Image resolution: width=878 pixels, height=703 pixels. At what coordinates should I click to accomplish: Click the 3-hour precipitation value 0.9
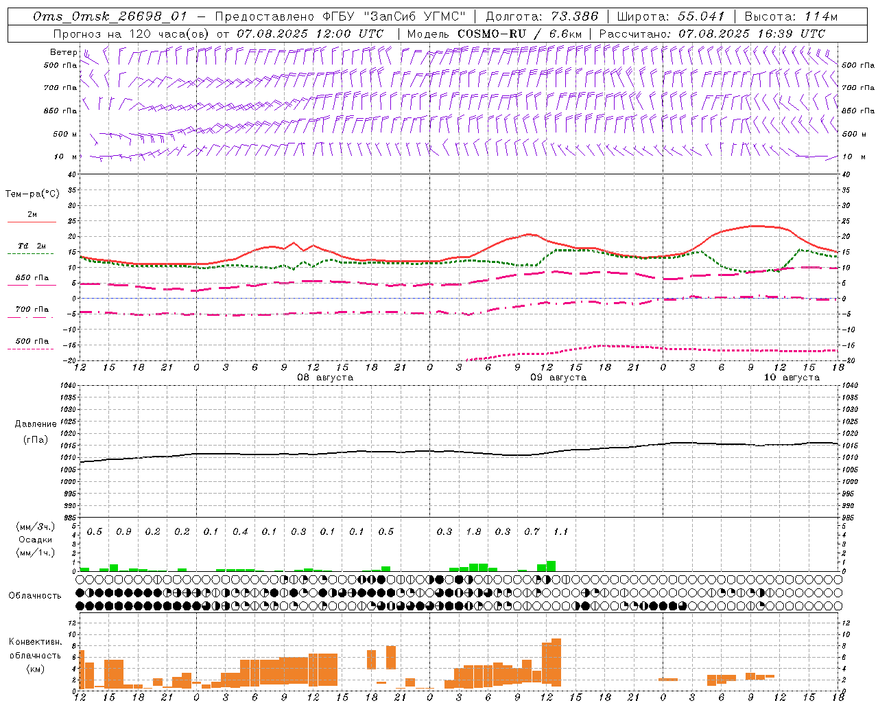(123, 531)
